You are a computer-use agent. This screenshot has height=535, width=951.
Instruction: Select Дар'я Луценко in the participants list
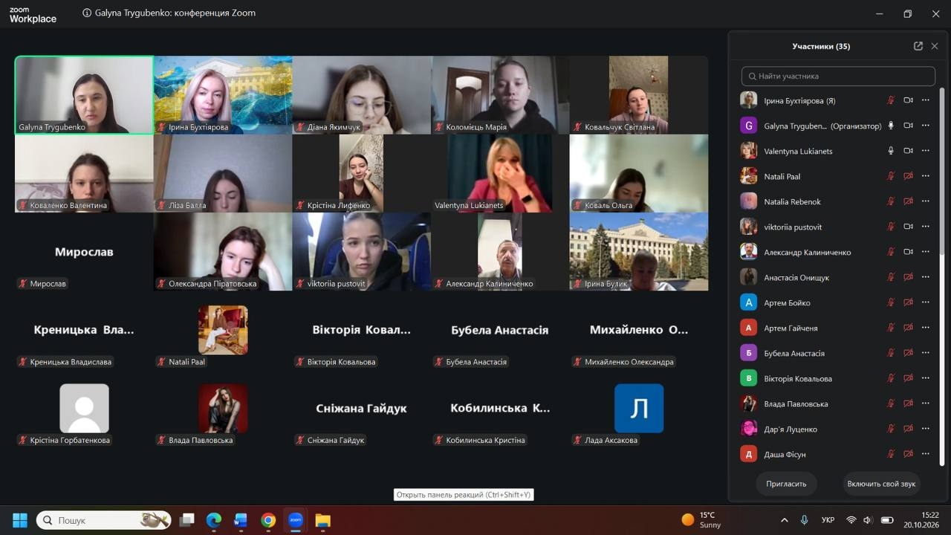tap(837, 429)
